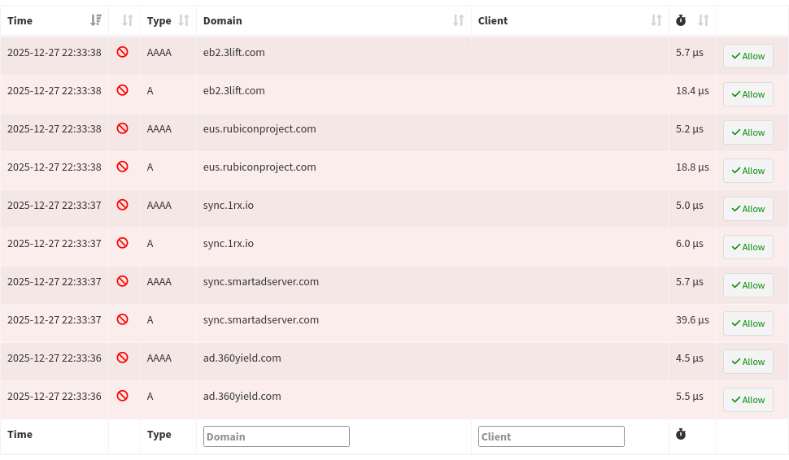Allow sync.smartadserver.com with 39.6 µs reply

[748, 323]
